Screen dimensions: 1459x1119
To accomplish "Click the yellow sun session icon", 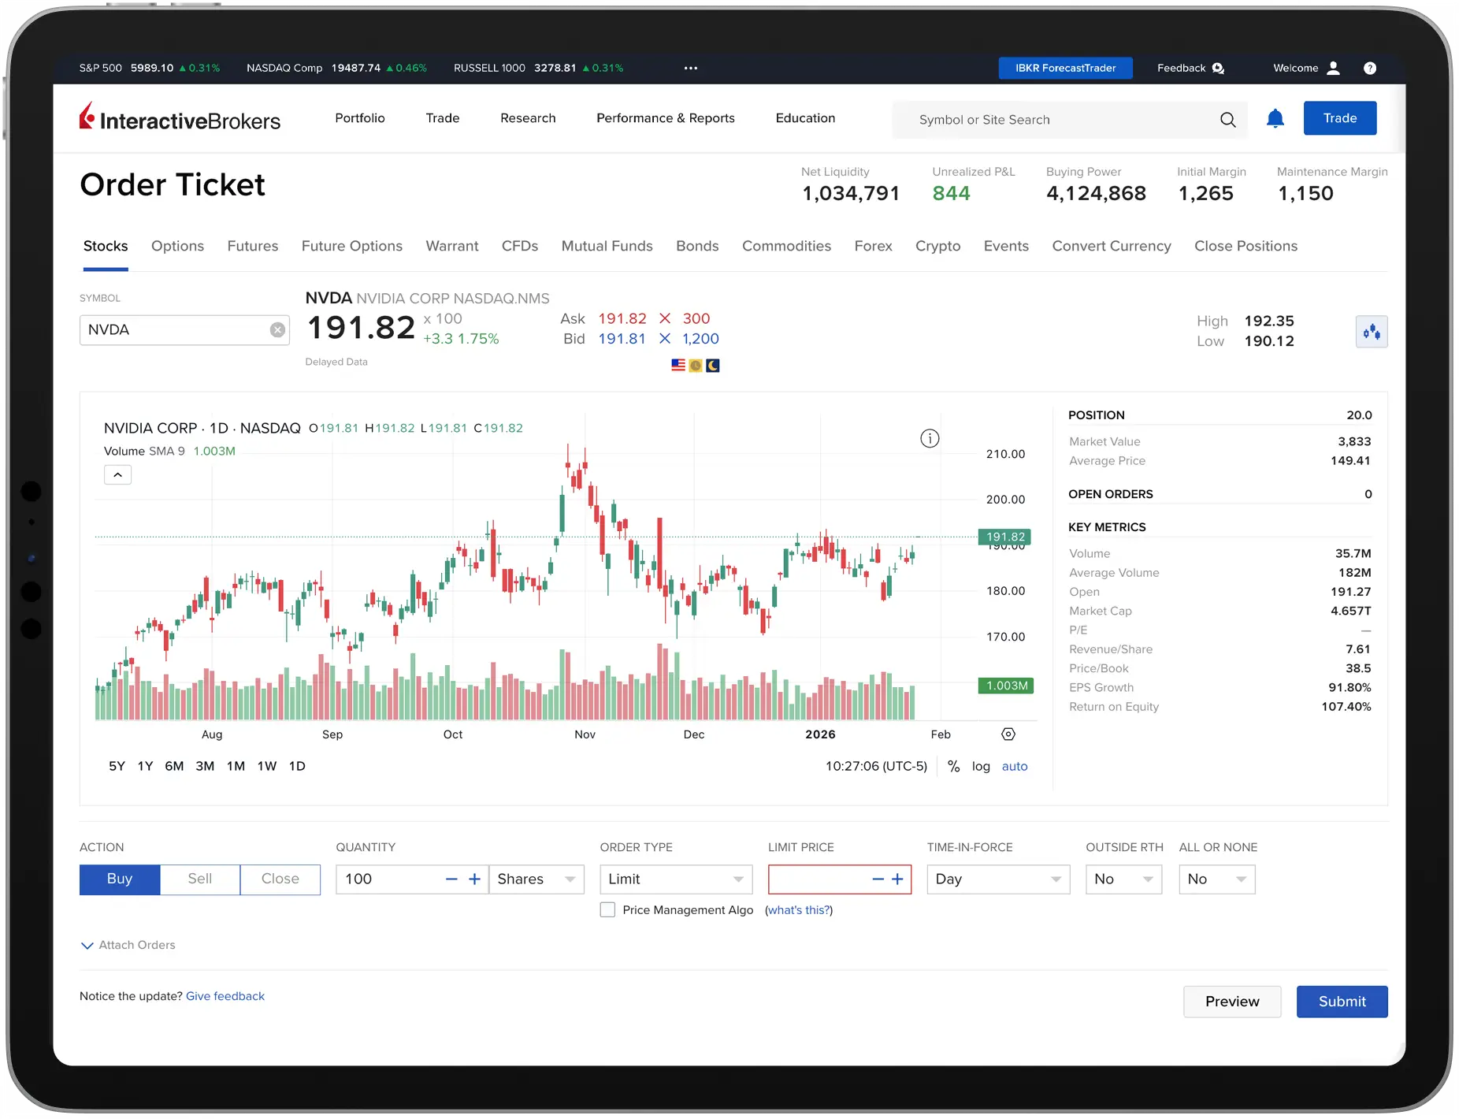I will pos(695,366).
